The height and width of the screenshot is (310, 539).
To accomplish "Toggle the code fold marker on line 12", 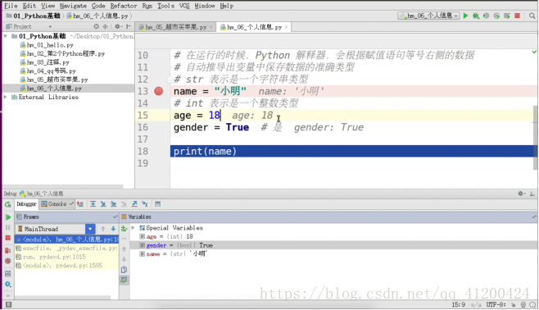I will 170,80.
